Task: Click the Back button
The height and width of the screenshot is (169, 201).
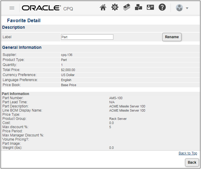Action: tap(192, 162)
